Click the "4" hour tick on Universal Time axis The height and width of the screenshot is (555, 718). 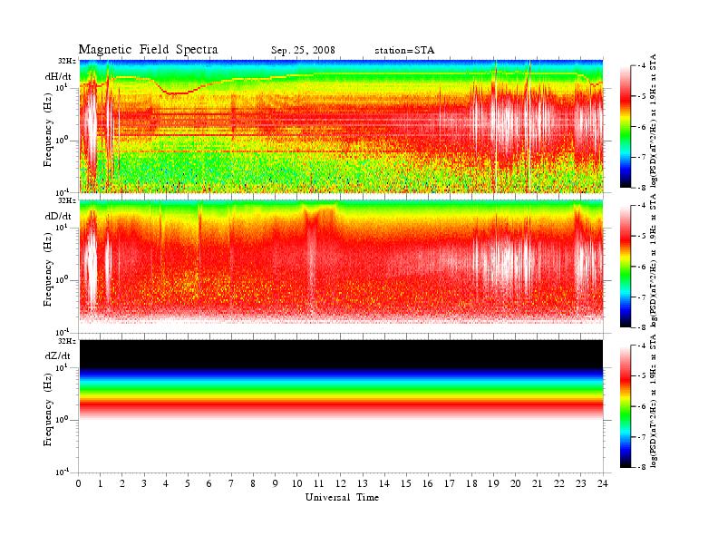pos(166,483)
